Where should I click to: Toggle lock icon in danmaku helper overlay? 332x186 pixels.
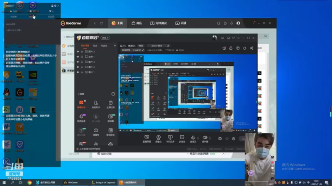52,6
